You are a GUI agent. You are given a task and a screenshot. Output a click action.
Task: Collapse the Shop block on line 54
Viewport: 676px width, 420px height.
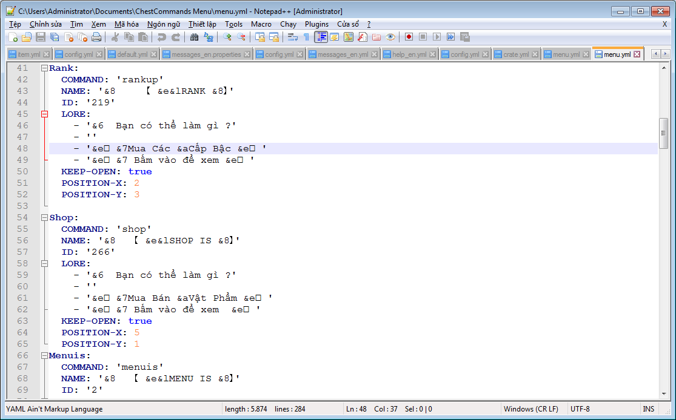click(44, 218)
